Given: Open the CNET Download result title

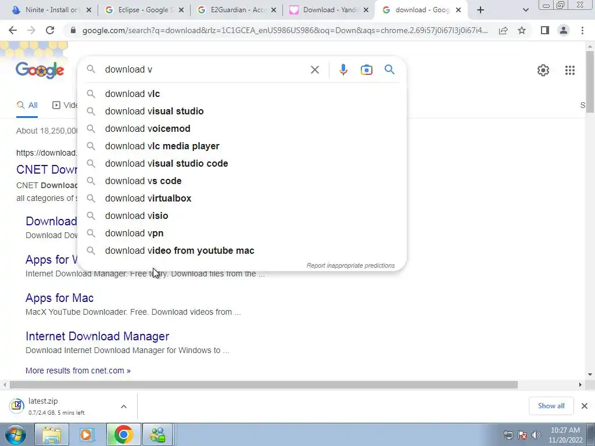Looking at the screenshot, I should click(x=46, y=170).
